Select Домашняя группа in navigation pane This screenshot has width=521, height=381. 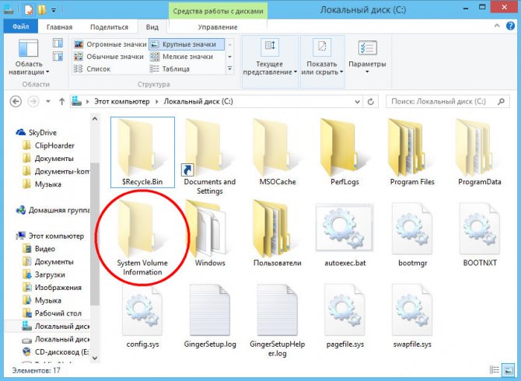[x=53, y=210]
